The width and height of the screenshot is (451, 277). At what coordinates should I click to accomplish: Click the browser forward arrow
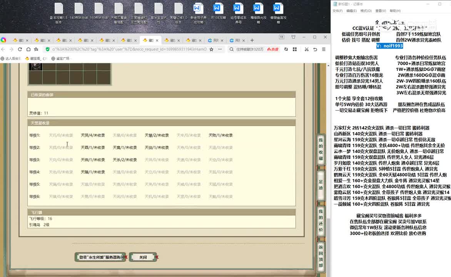pyautogui.click(x=12, y=49)
